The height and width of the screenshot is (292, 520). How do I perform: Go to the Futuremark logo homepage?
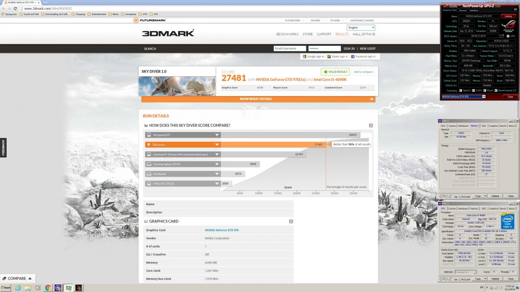[x=150, y=20]
